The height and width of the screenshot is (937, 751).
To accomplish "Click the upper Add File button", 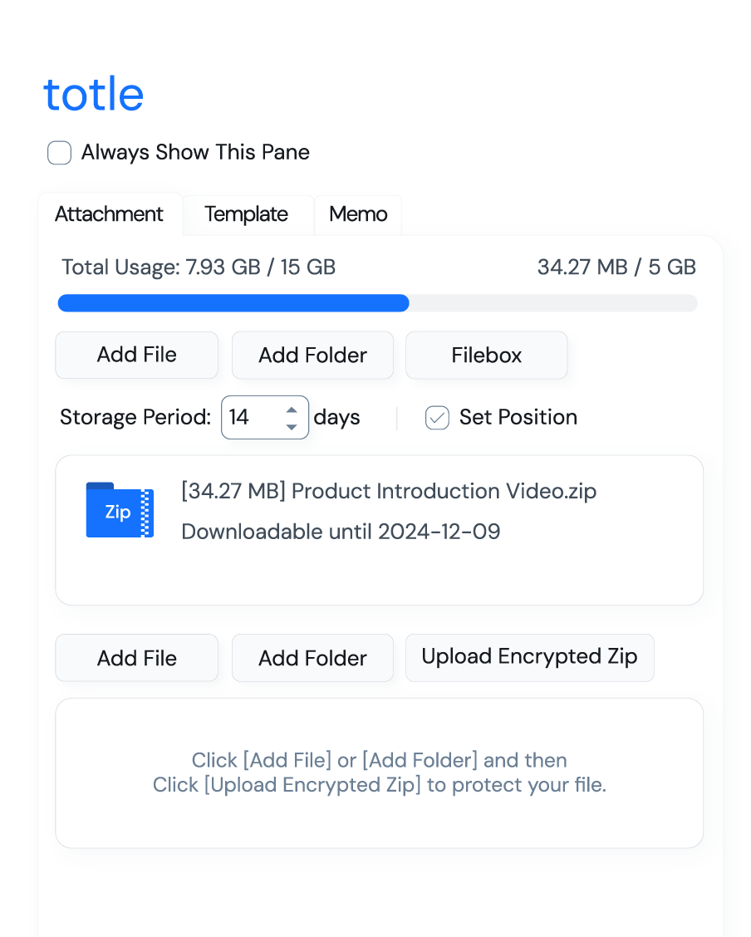I will point(137,355).
